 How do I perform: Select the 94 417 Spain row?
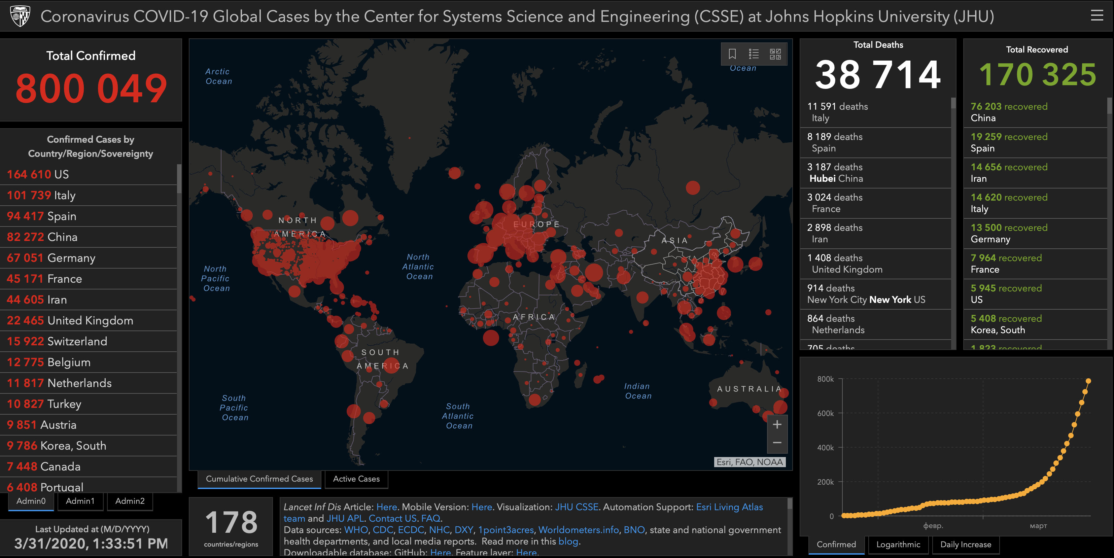pos(89,216)
